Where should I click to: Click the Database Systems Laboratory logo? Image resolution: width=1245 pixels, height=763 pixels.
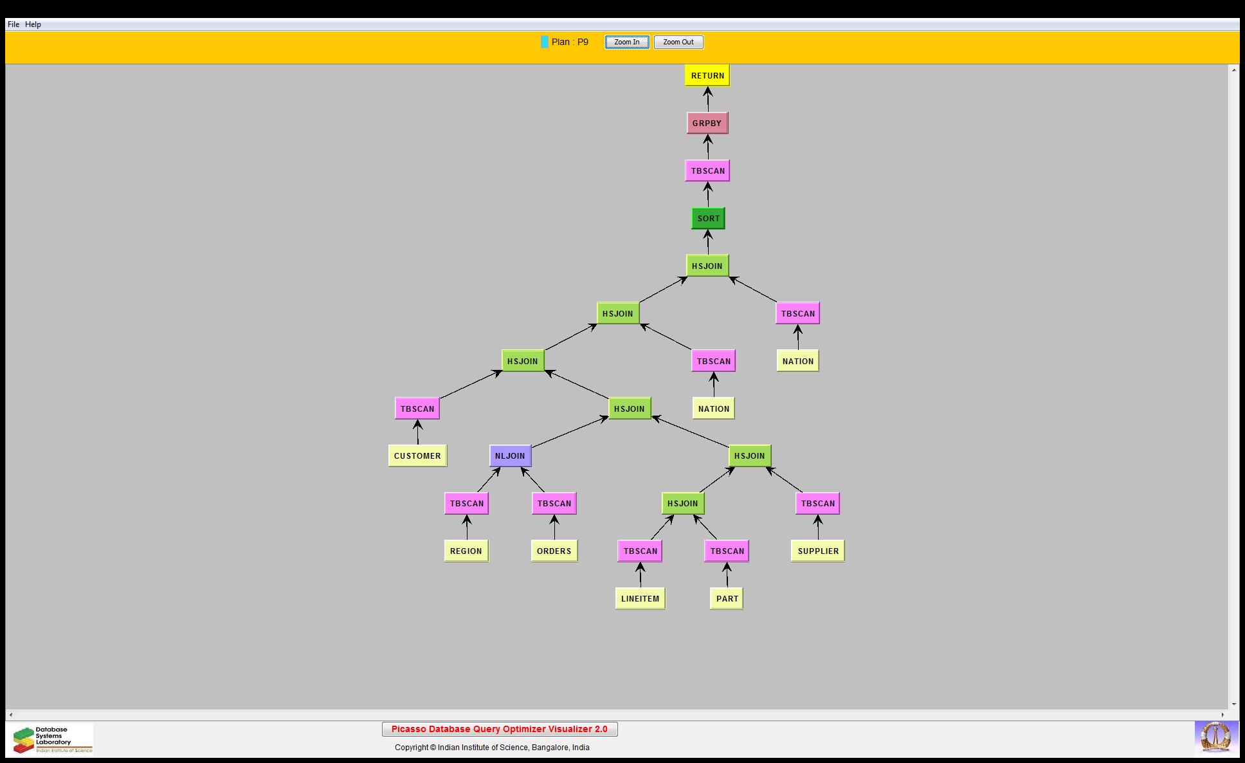(50, 739)
